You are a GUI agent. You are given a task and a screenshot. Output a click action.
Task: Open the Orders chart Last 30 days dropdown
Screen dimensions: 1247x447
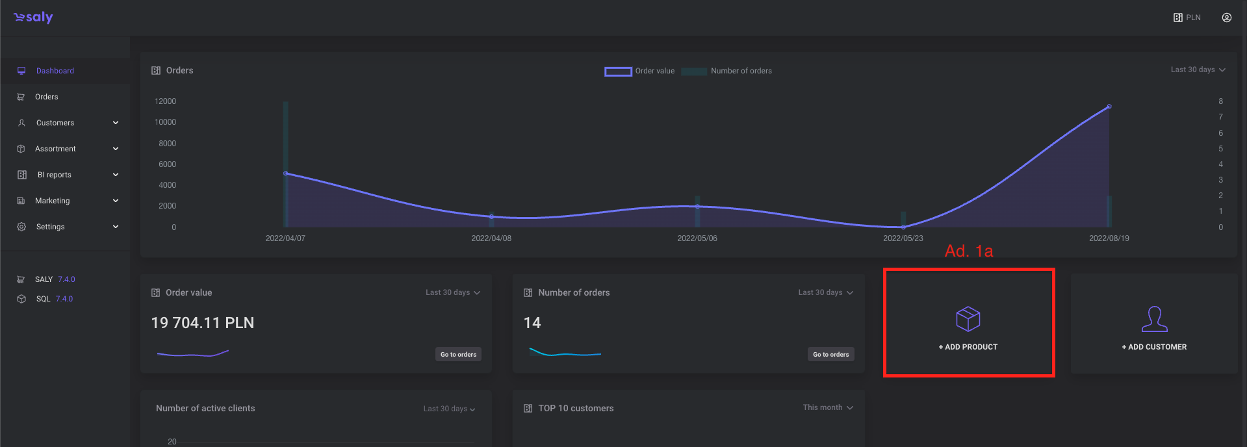[x=1198, y=70]
